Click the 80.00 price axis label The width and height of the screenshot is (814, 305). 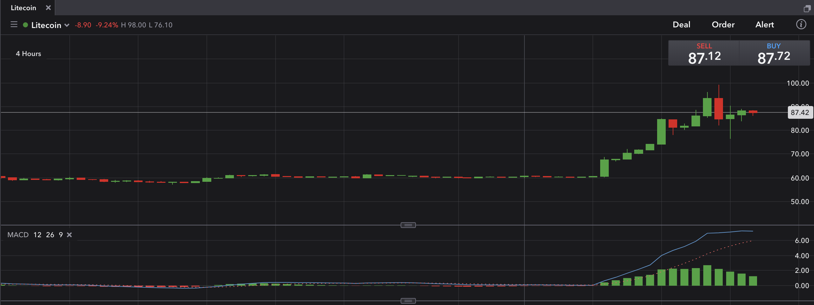pyautogui.click(x=800, y=131)
